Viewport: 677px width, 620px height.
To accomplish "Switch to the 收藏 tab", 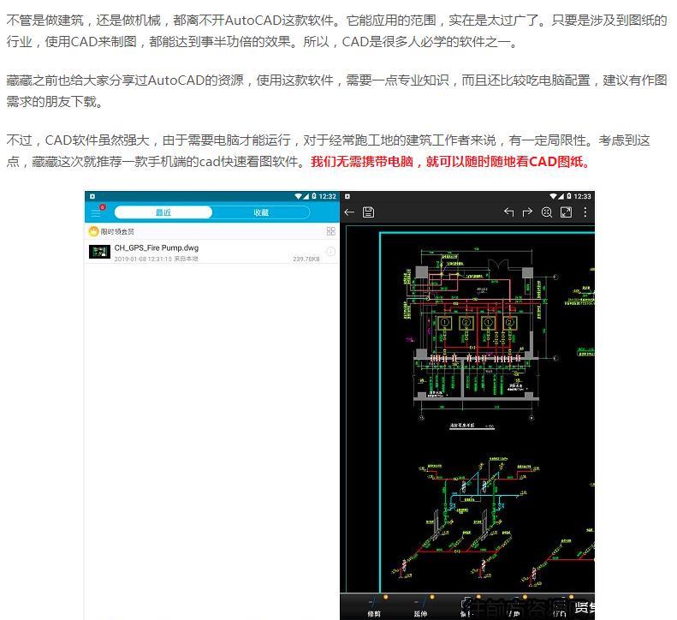I will click(x=261, y=212).
